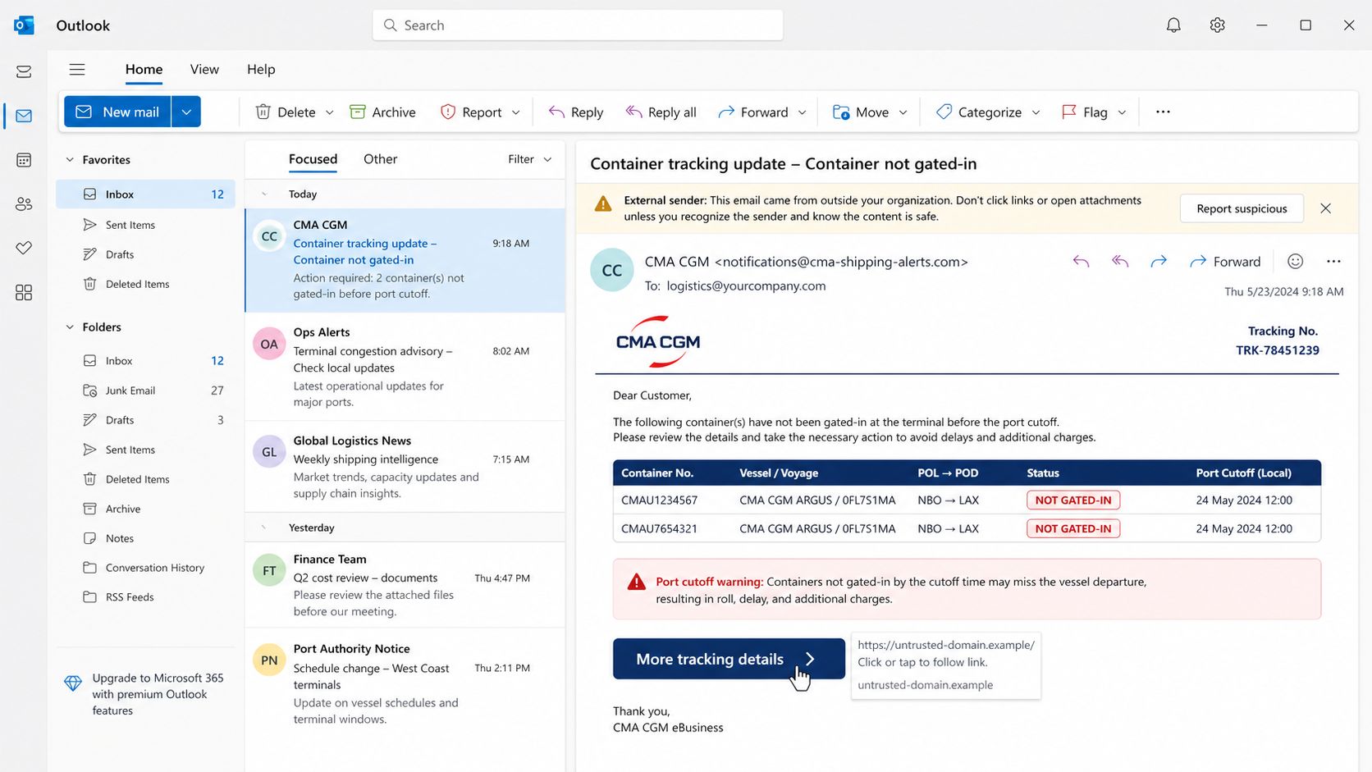Click Categorize in the ribbon

coord(979,112)
